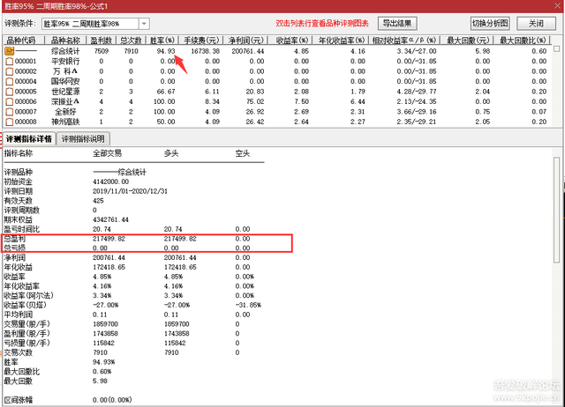This screenshot has height=407, width=565.
Task: Click the 16738.38 commission cell
Action: (205, 51)
